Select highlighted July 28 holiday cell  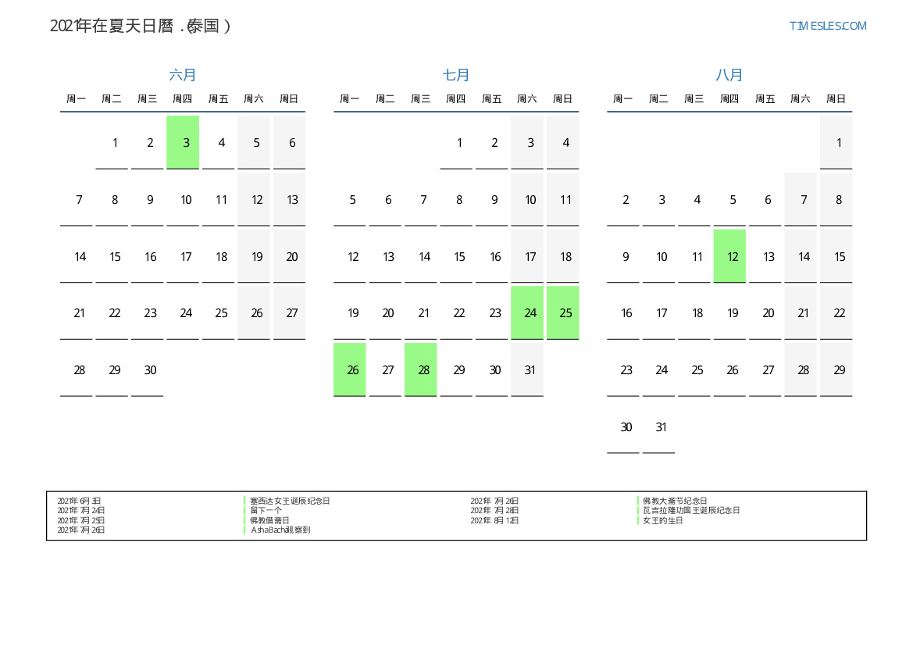(x=421, y=369)
